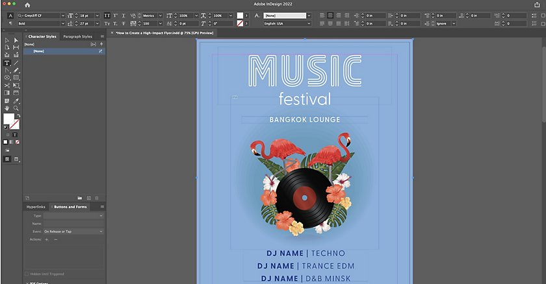Select the Content Placer tool
Viewport: 546px width, 284px height.
pyautogui.click(x=16, y=55)
